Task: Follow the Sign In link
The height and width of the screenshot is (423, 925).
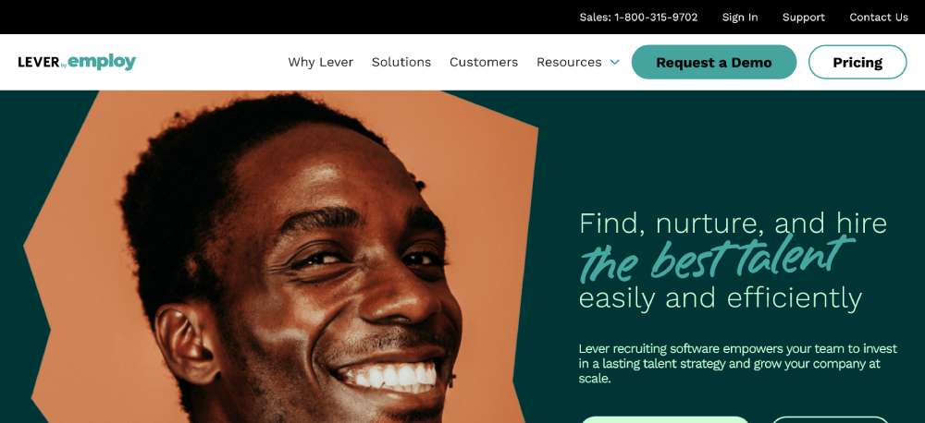Action: click(x=740, y=17)
